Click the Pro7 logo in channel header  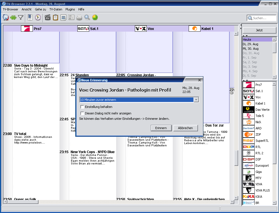coord(27,29)
